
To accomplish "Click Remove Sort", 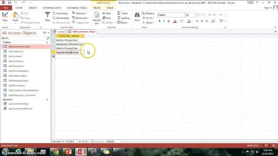I will [61, 23].
